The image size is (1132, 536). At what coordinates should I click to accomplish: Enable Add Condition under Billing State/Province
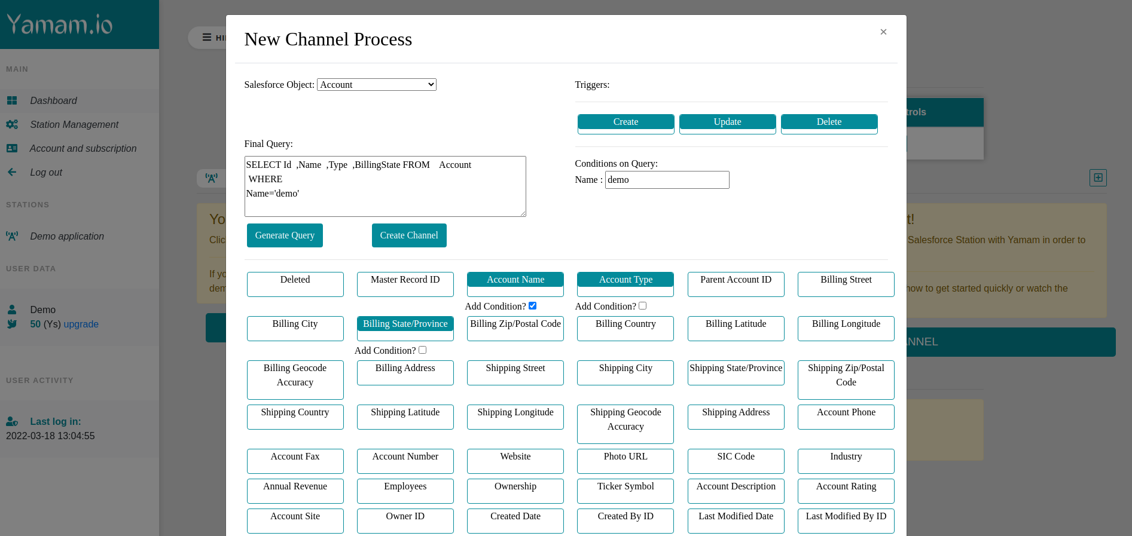[422, 350]
